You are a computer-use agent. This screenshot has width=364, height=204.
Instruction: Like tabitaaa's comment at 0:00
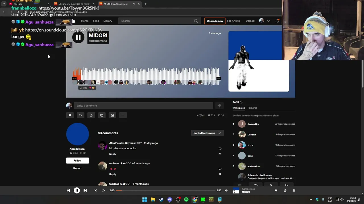[x=220, y=169]
